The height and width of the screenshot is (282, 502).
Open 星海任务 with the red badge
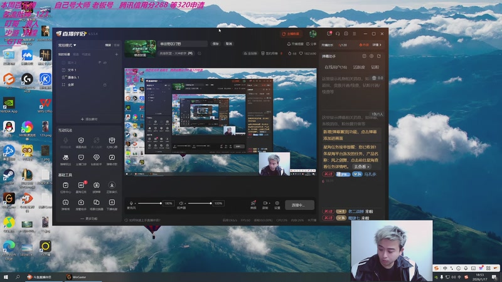coord(81,187)
